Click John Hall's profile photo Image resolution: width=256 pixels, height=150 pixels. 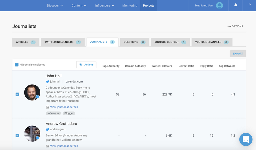pos(32,92)
